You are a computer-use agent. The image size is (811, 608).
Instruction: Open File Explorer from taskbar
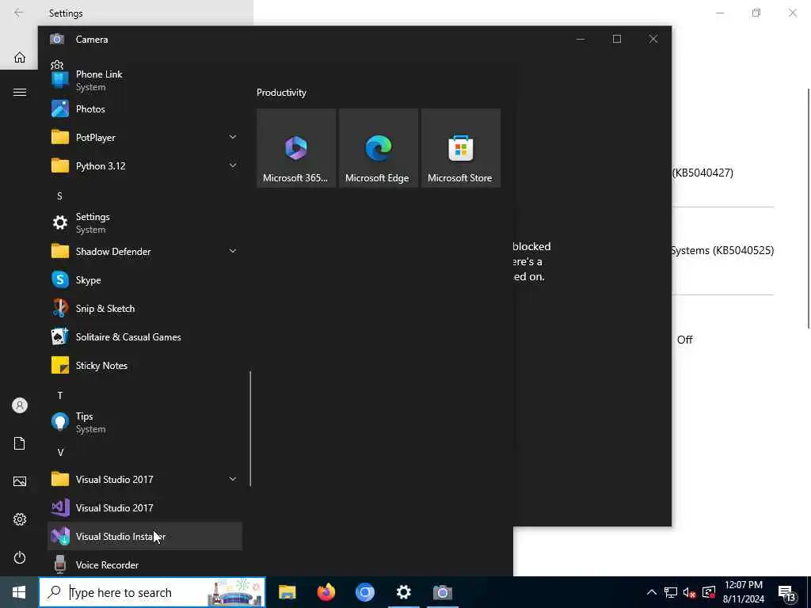287,592
